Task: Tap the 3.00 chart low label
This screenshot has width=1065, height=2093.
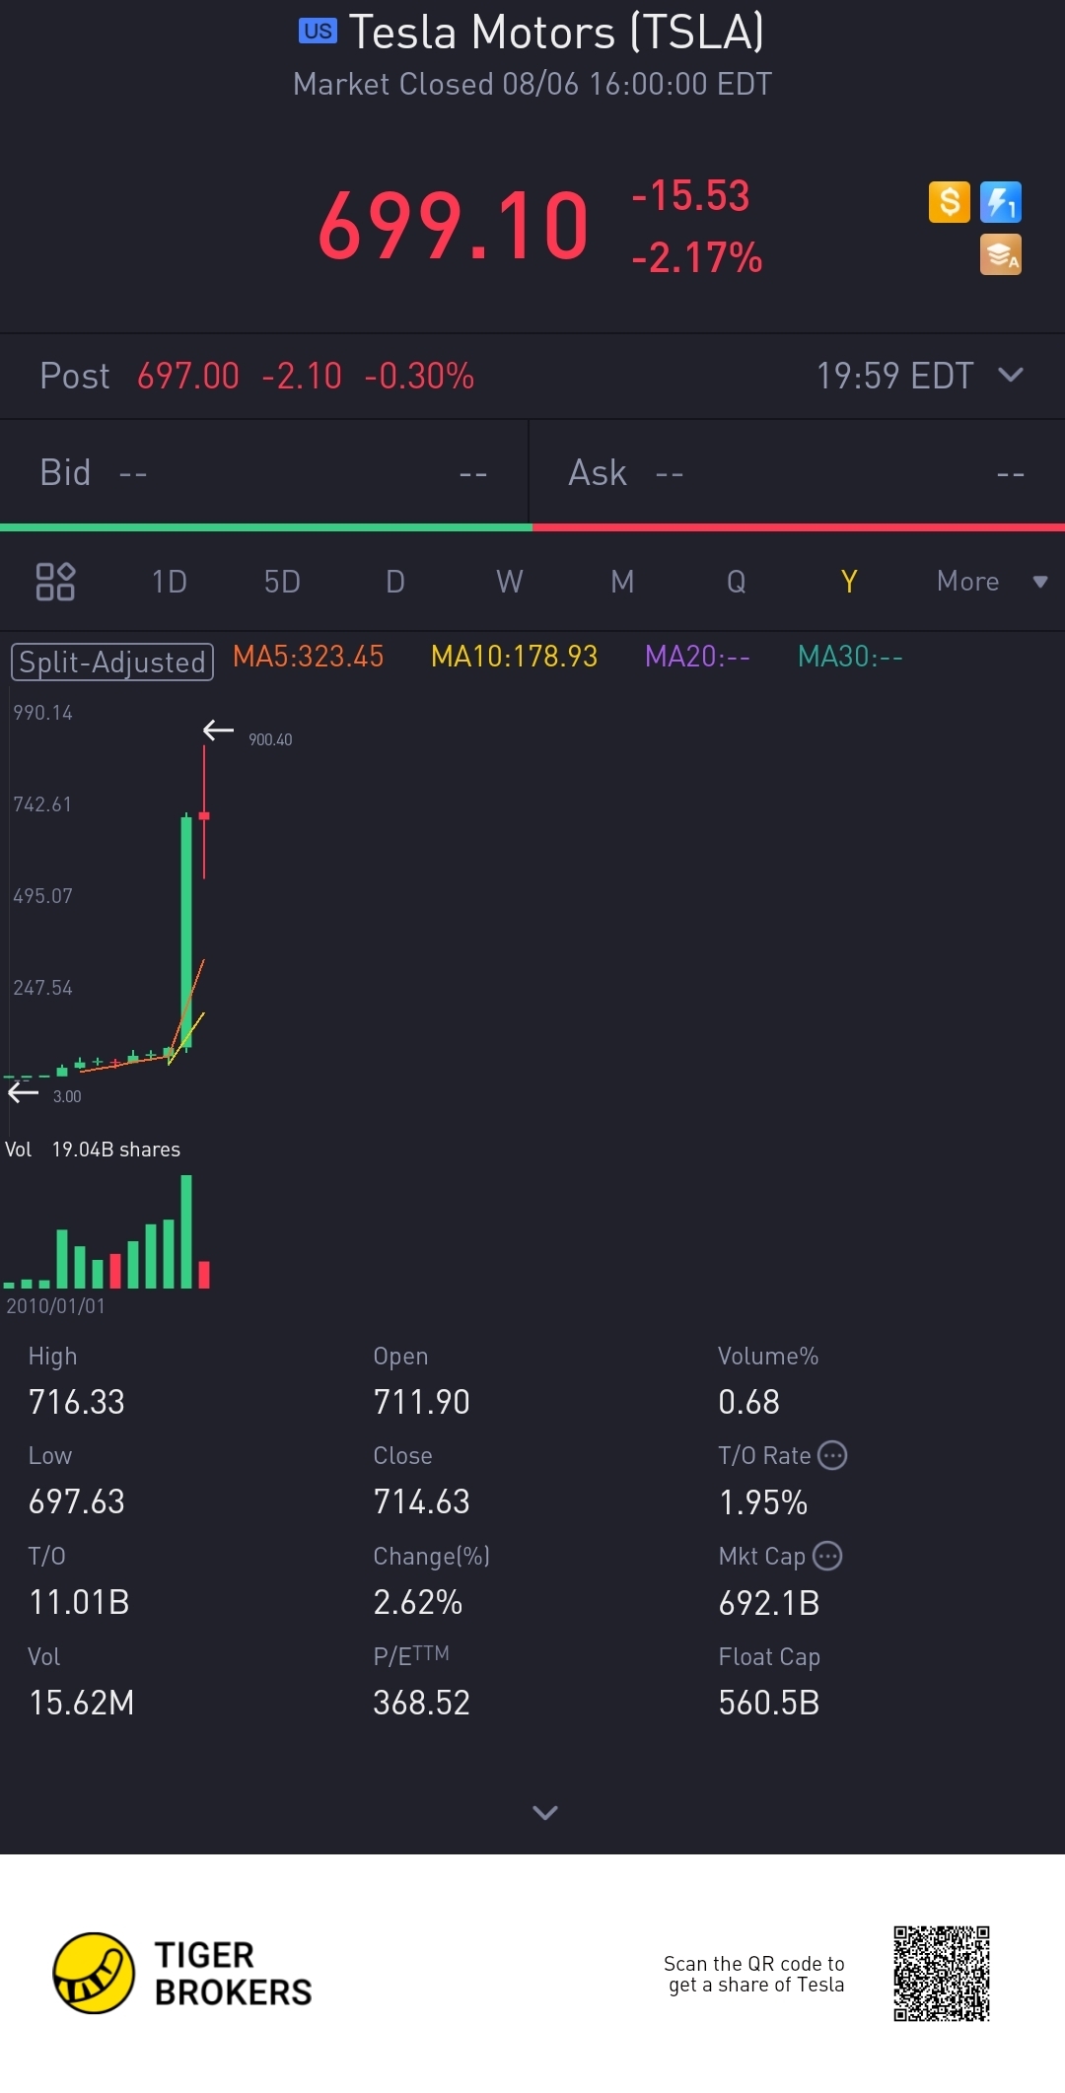Action: [x=67, y=1096]
